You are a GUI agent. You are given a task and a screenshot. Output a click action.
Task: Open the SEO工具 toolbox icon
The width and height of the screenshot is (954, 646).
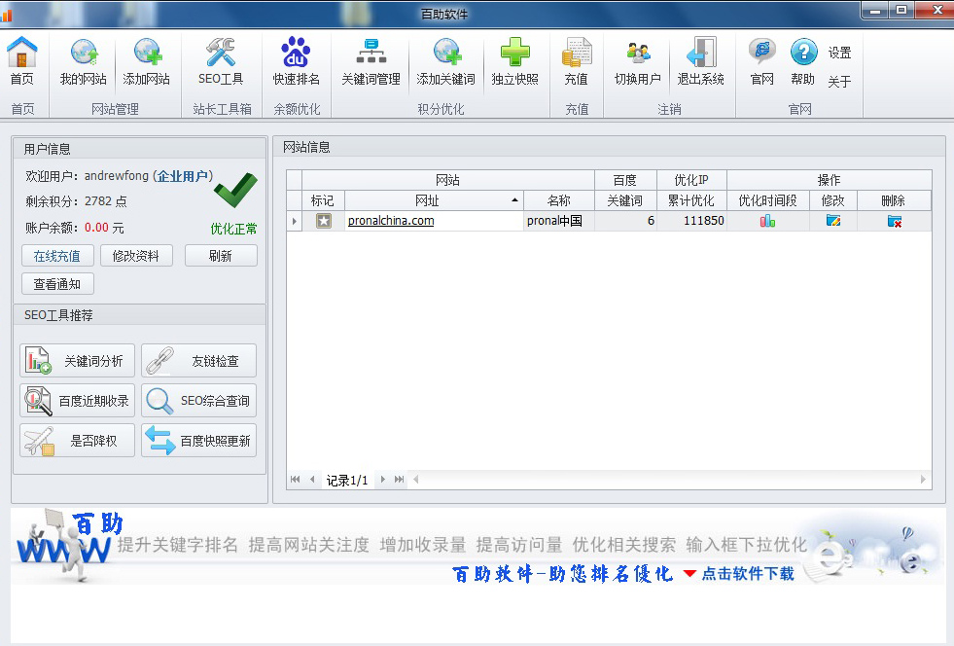click(x=221, y=61)
